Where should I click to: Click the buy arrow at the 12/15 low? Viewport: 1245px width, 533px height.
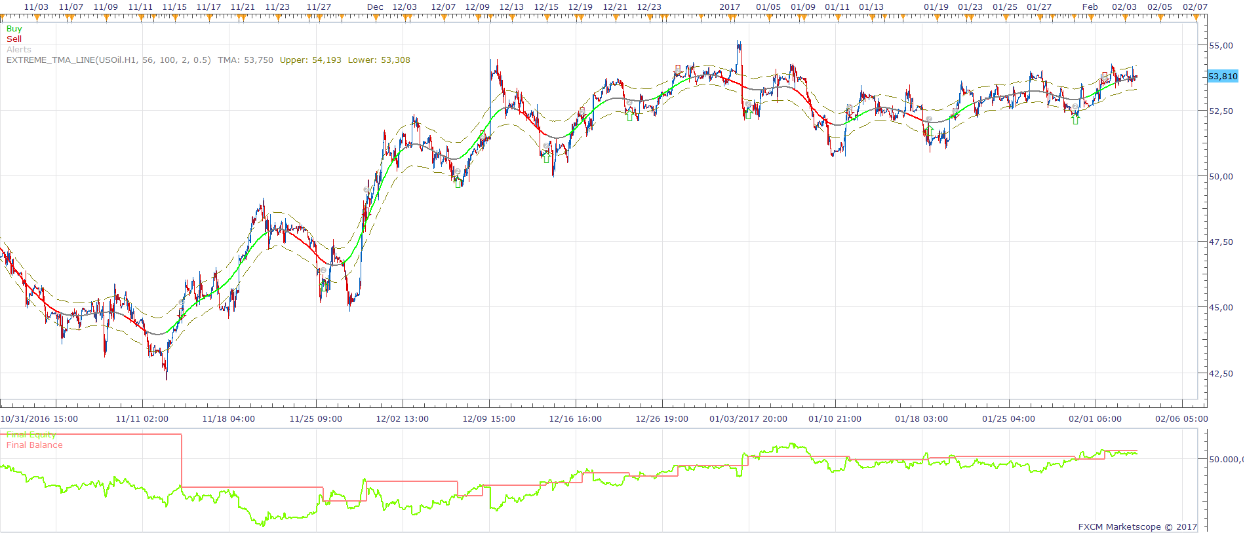(x=547, y=158)
